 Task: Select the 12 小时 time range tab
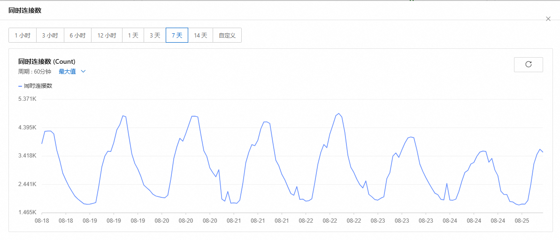coord(107,35)
